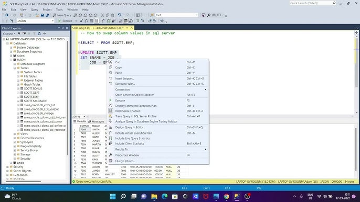Viewport: 360px width, 202px height.
Task: Click the Save icon in the toolbar
Action: (x=42, y=15)
